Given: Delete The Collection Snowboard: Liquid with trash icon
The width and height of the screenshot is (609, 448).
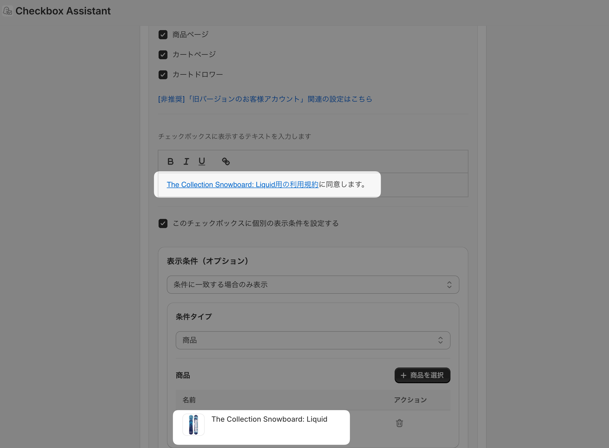Looking at the screenshot, I should (x=399, y=423).
